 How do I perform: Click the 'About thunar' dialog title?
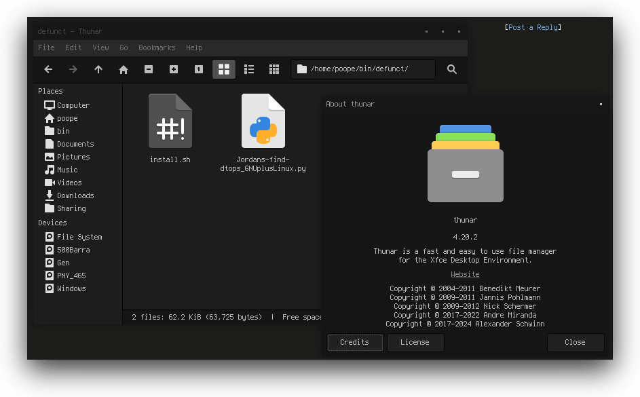pyautogui.click(x=350, y=104)
